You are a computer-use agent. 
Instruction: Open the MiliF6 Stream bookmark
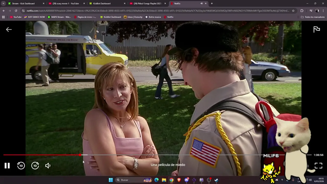[59, 17]
